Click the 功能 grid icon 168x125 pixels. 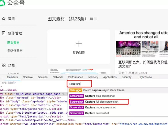pos(4,65)
